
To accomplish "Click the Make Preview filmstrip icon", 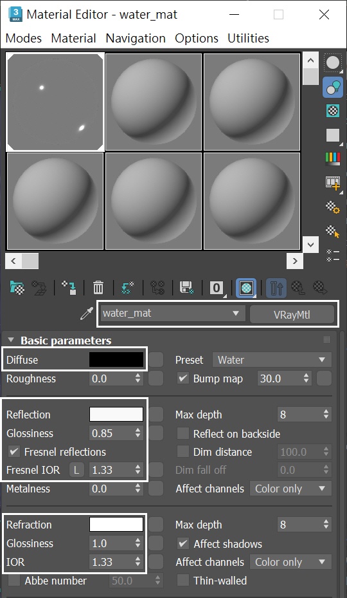I will [332, 183].
